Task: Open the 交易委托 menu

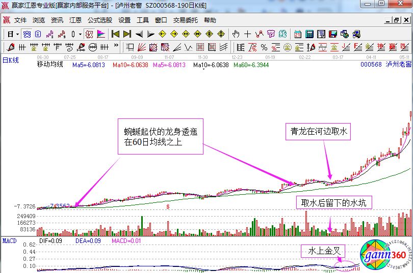Action: coord(186,20)
